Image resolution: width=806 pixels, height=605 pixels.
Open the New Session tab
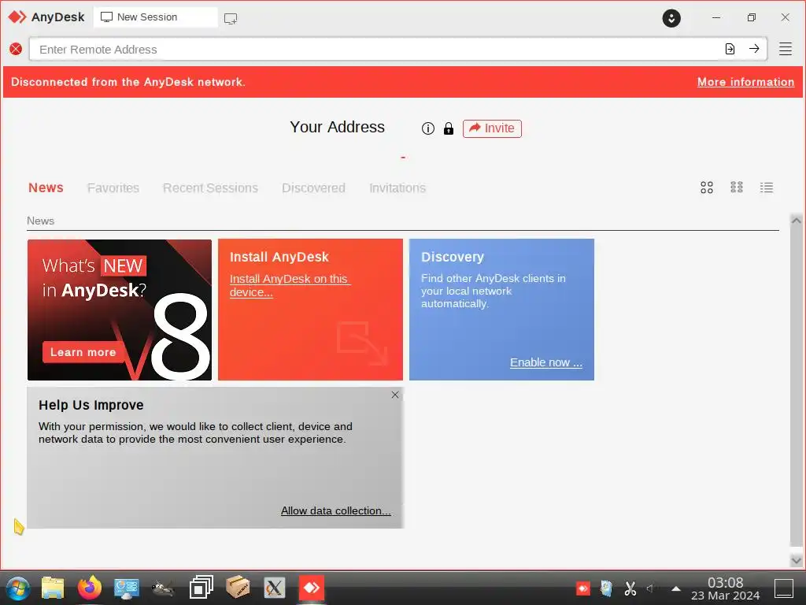(155, 17)
